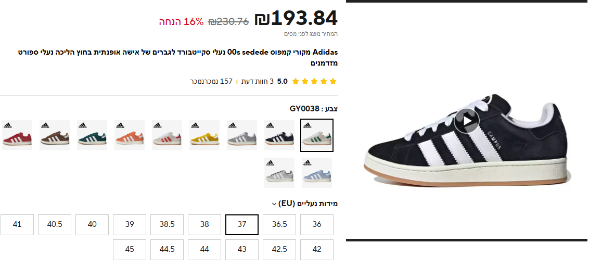Viewport: 589px width, 269px height.
Task: Select the light blue shoe variant
Action: (317, 173)
